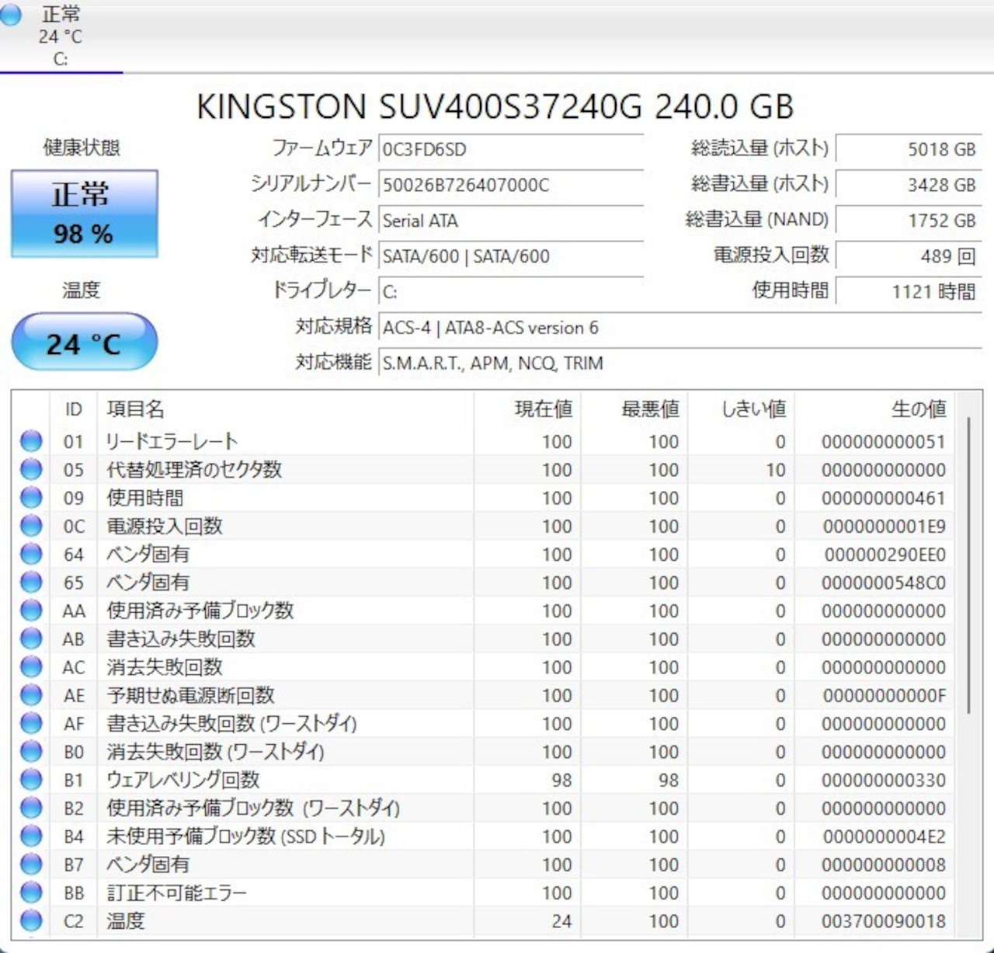This screenshot has height=953, width=994.
Task: Click the status icon for attribute AF
Action: pyautogui.click(x=31, y=723)
